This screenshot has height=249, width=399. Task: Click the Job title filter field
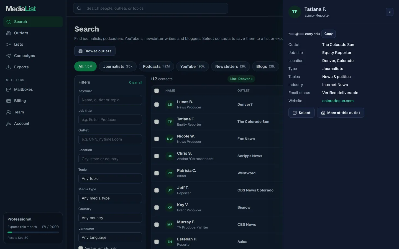tap(110, 120)
